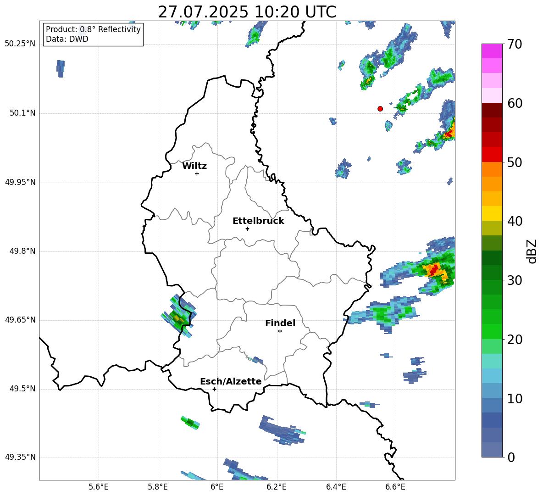Click the cross marker below Findel
Image resolution: width=543 pixels, height=496 pixels.
tap(280, 331)
